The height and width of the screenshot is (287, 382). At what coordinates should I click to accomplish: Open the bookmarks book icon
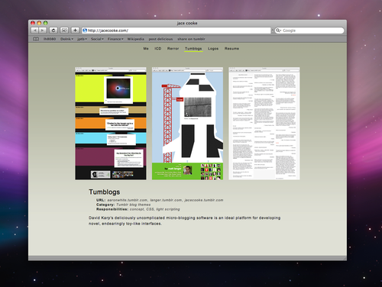[36, 39]
